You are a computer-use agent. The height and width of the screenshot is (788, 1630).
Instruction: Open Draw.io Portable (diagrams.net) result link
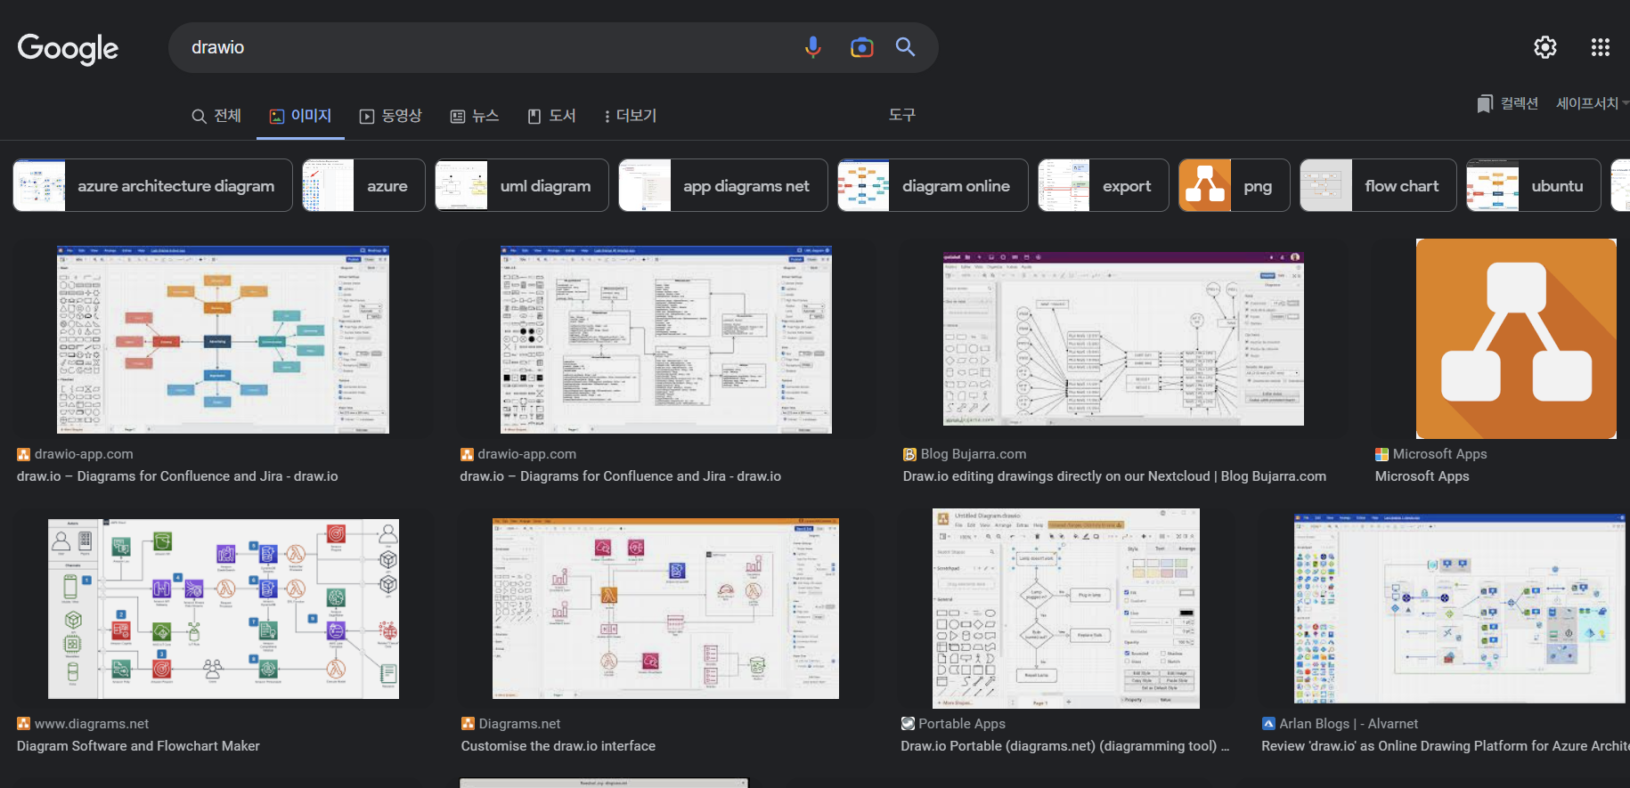click(x=1065, y=746)
